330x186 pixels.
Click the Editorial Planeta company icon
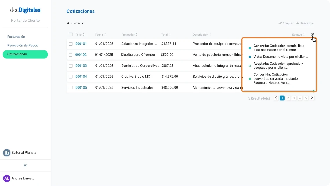6,152
